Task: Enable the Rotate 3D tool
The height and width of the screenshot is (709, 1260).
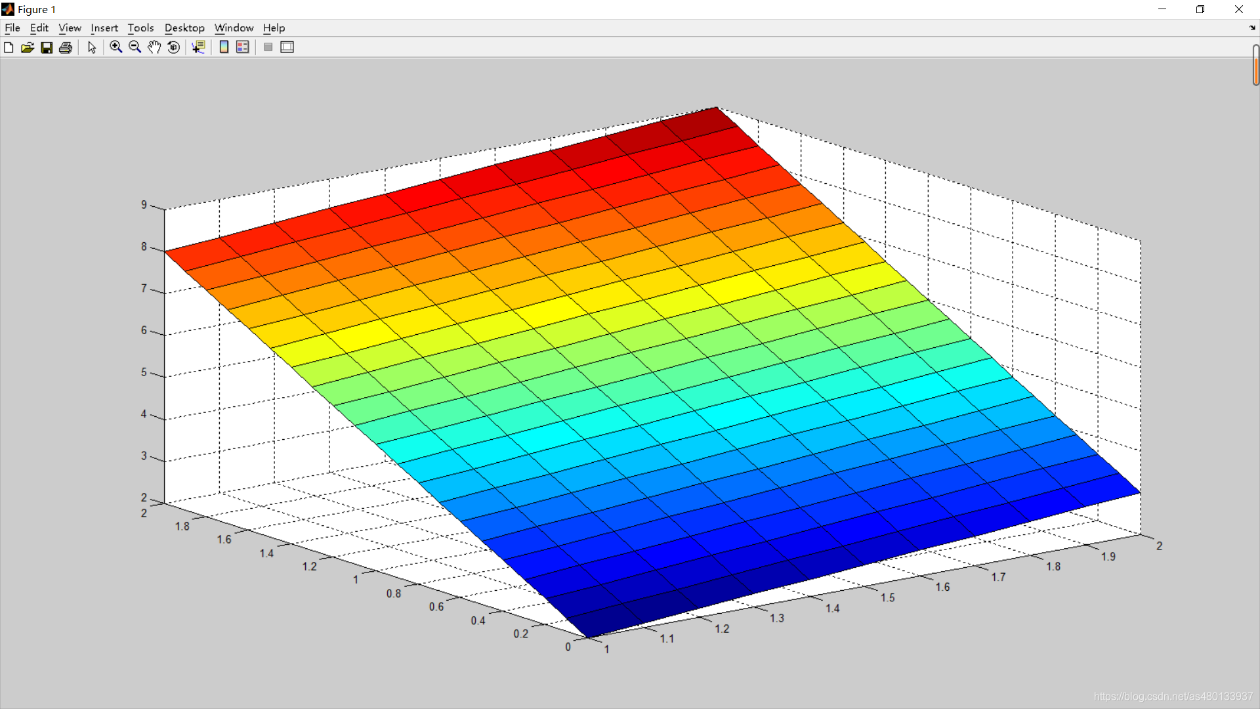Action: click(174, 47)
